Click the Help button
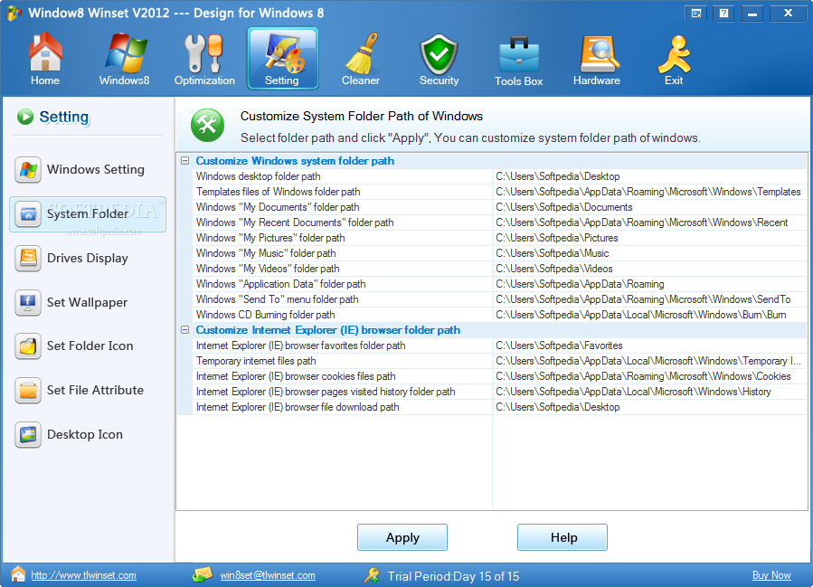Image resolution: width=813 pixels, height=587 pixels. click(x=562, y=537)
